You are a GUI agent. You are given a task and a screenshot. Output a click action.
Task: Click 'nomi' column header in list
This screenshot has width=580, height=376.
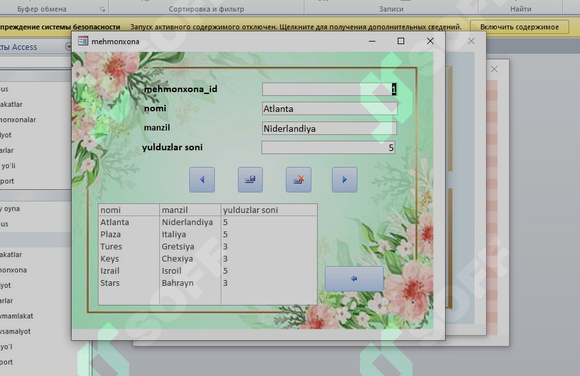(129, 210)
